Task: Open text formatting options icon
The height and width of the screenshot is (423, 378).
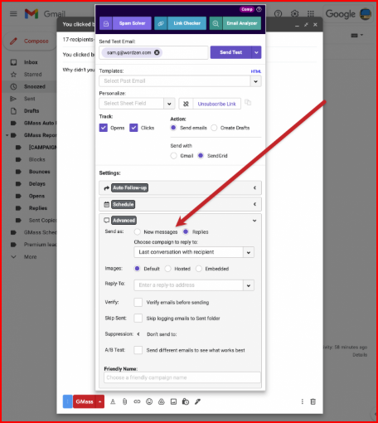Action: point(113,401)
